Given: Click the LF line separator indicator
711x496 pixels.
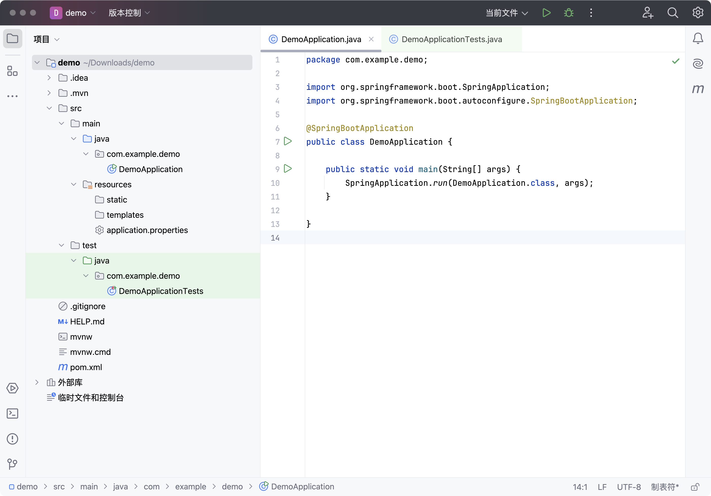Looking at the screenshot, I should (602, 487).
